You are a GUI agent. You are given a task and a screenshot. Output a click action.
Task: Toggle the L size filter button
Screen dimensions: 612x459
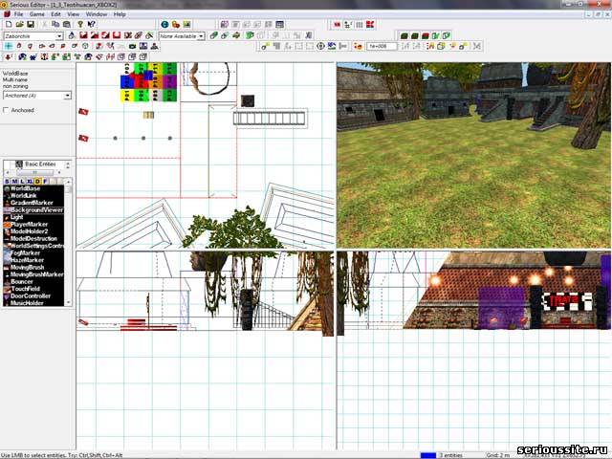[22, 182]
